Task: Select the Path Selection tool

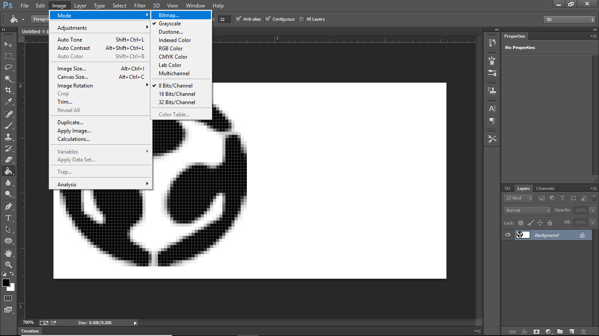Action: pos(8,229)
